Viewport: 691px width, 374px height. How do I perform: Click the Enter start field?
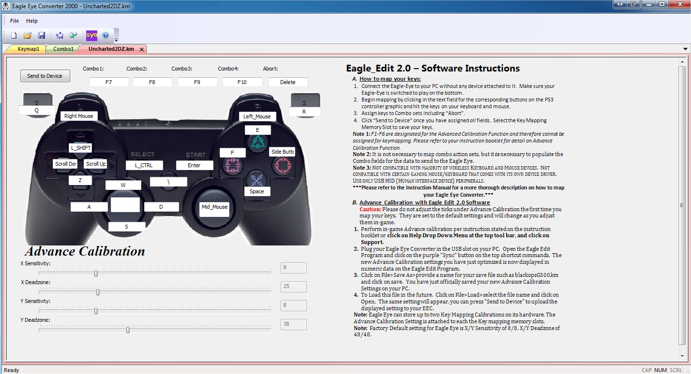coord(194,165)
